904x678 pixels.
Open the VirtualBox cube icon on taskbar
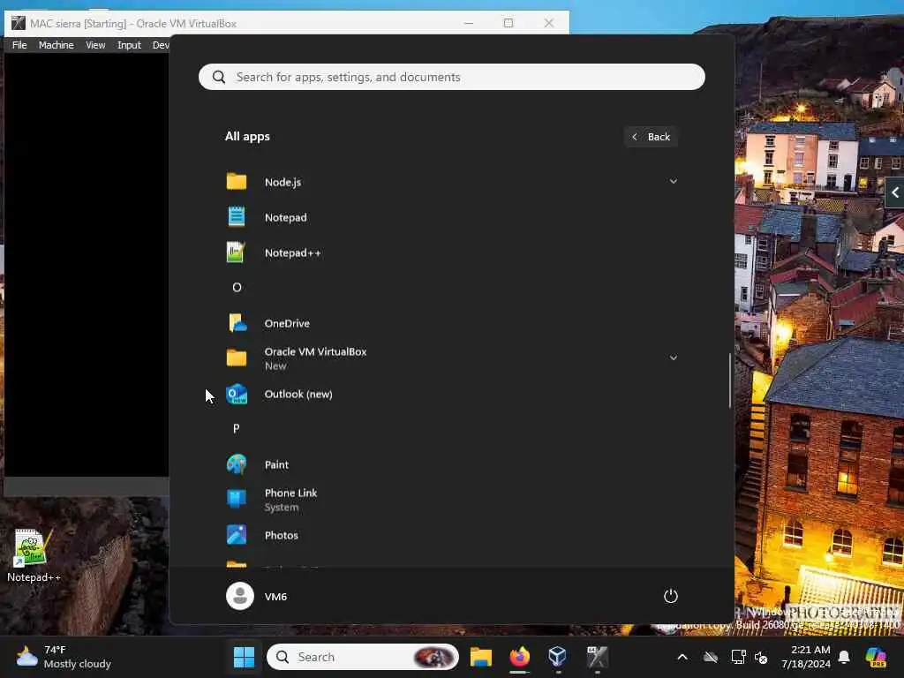coord(558,656)
